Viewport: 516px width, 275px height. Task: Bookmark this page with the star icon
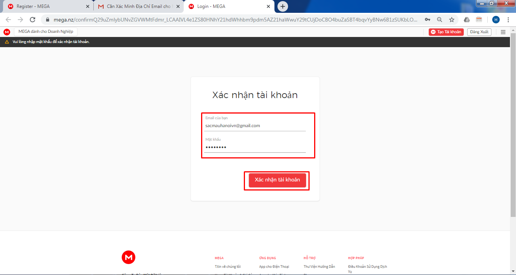click(451, 20)
